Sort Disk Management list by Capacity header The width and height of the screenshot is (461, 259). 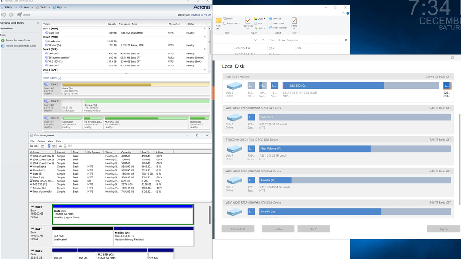(x=130, y=152)
